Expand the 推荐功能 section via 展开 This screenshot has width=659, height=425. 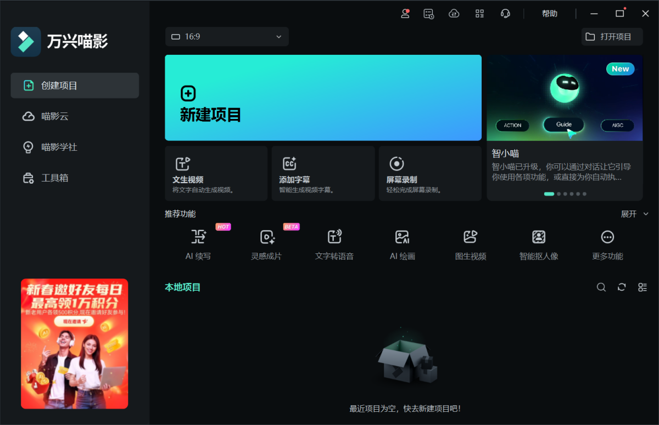point(634,214)
